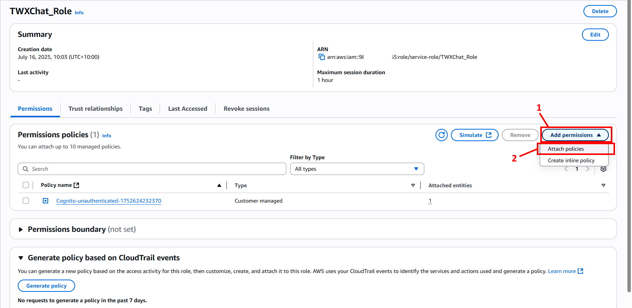Go to next page of policies
The image size is (632, 308).
588,169
